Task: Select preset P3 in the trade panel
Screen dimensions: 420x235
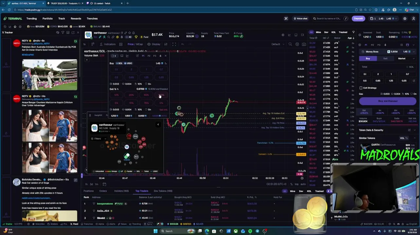Action: click(x=379, y=45)
